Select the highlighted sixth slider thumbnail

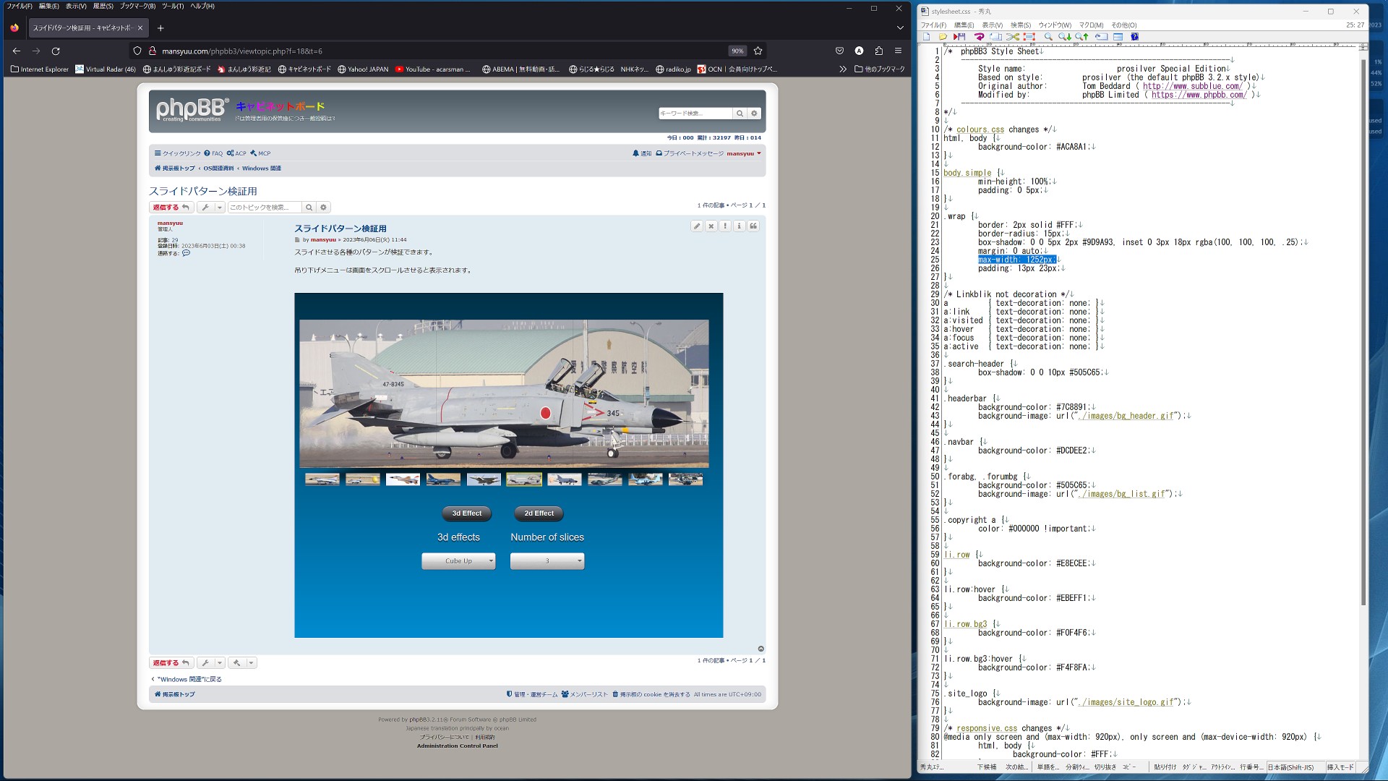coord(523,479)
